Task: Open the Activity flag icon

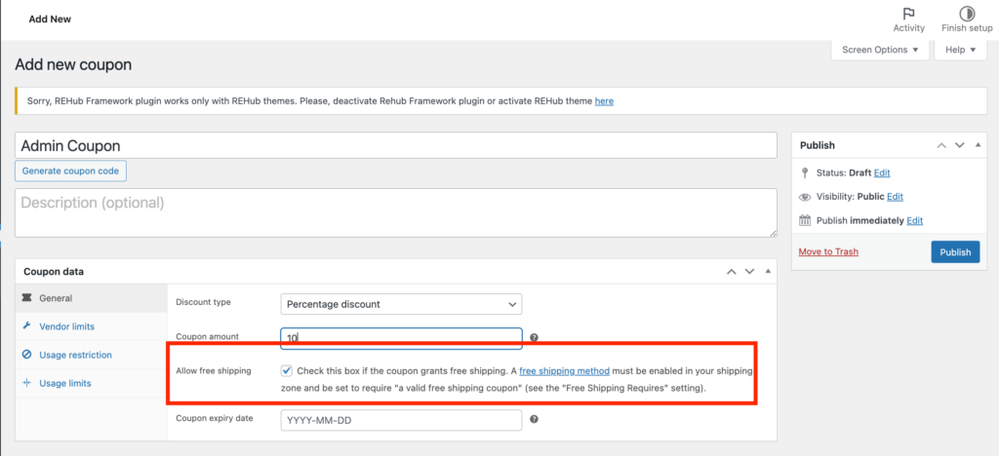Action: pos(908,14)
